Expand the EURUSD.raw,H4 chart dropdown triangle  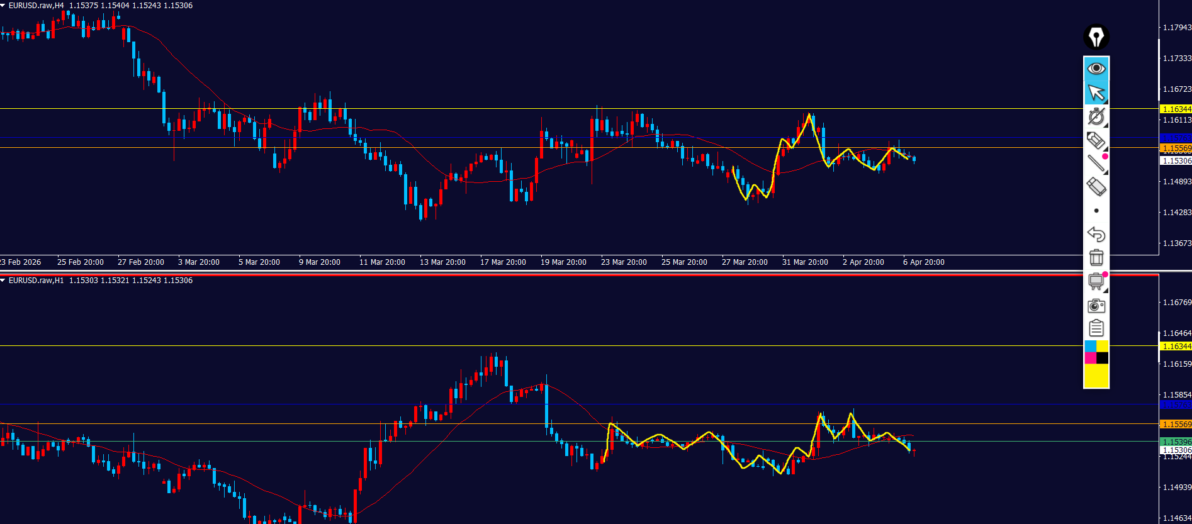[x=3, y=6]
